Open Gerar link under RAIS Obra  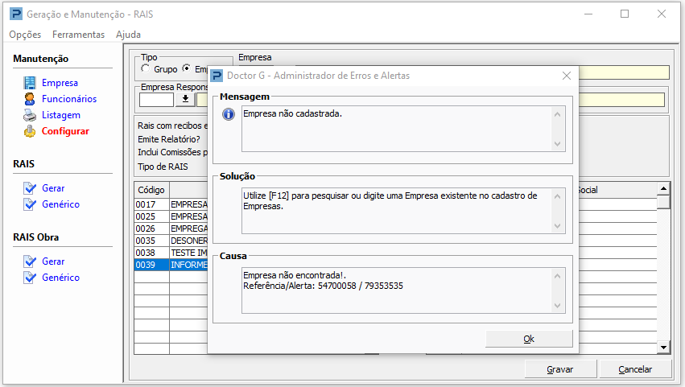(x=53, y=261)
